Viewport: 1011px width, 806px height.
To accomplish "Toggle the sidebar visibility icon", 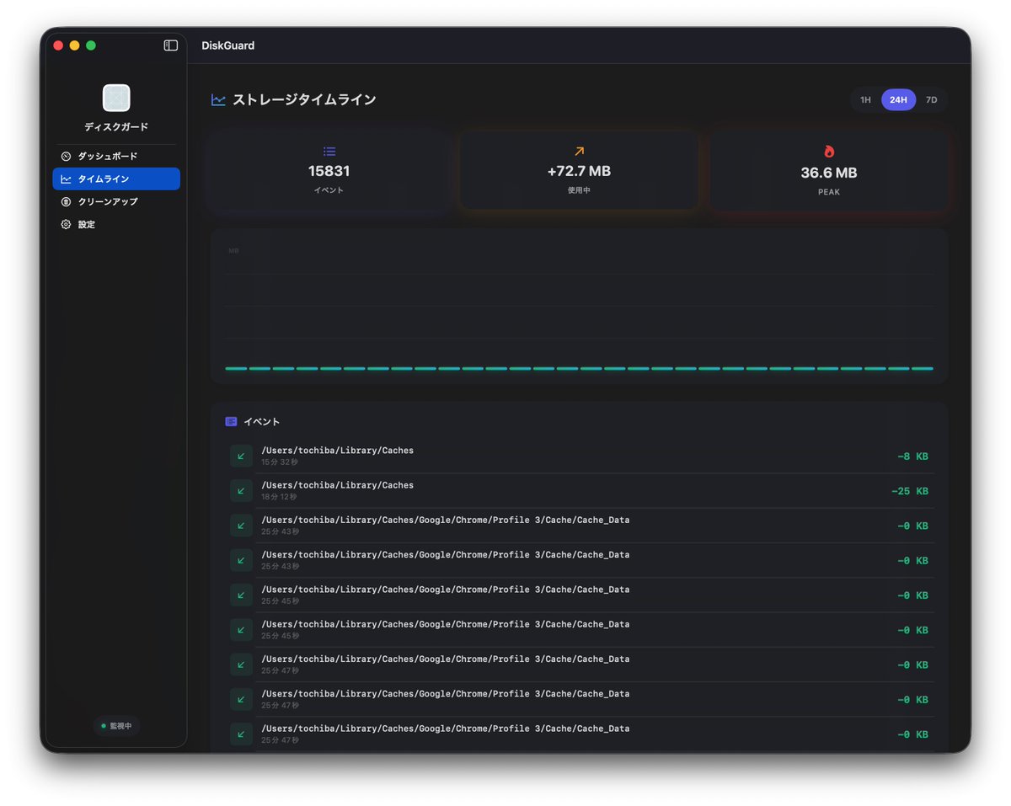I will click(x=170, y=45).
